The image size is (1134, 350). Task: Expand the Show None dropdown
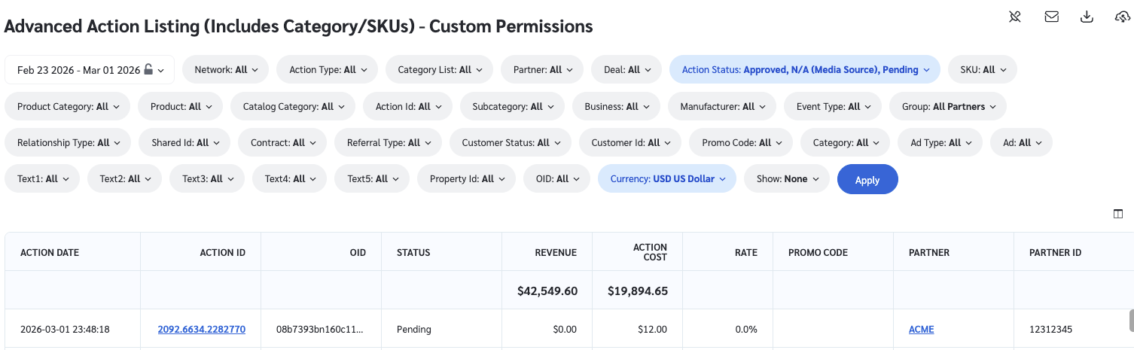coord(786,179)
